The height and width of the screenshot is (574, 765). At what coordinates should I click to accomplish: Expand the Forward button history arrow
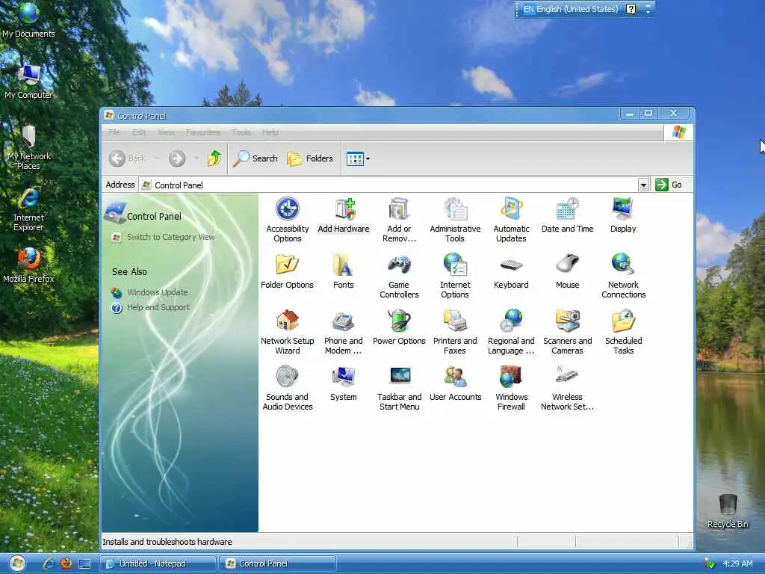(x=196, y=158)
